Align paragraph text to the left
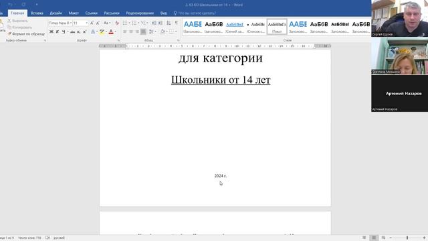Viewport: 428px width, 241px height. 125,32
